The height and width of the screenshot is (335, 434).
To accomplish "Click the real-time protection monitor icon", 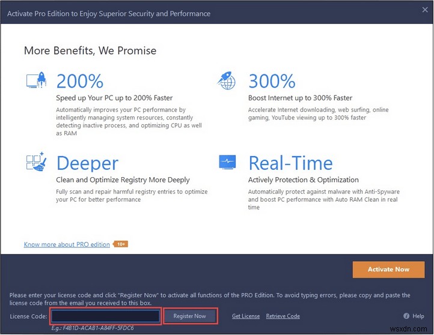I will point(227,163).
